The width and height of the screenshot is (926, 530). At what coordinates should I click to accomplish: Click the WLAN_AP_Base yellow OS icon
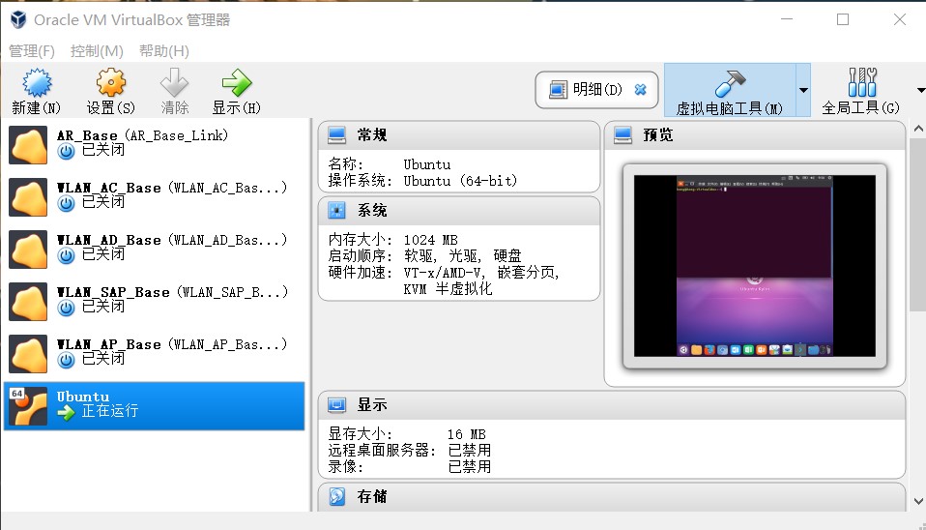(x=28, y=354)
